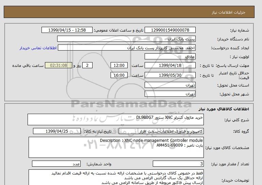Screen dimensions: 262x185
Task: Click the شرح کلی نیاز label
Action: (236, 120)
